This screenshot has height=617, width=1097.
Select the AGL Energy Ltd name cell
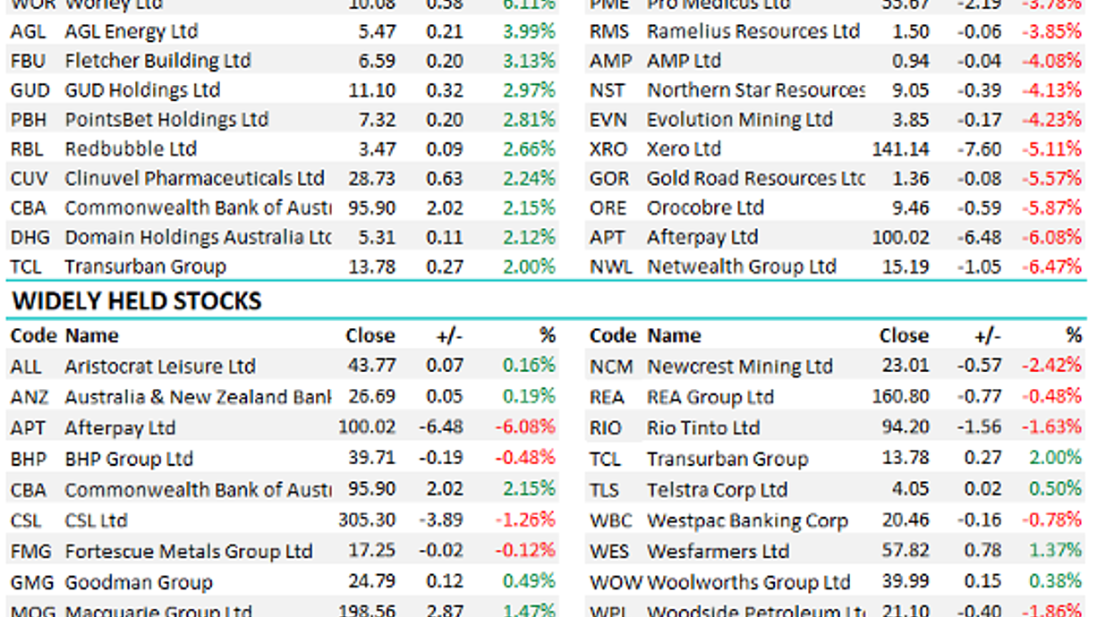pos(132,31)
